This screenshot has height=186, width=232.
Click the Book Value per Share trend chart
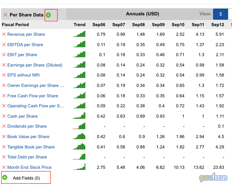[79, 136]
